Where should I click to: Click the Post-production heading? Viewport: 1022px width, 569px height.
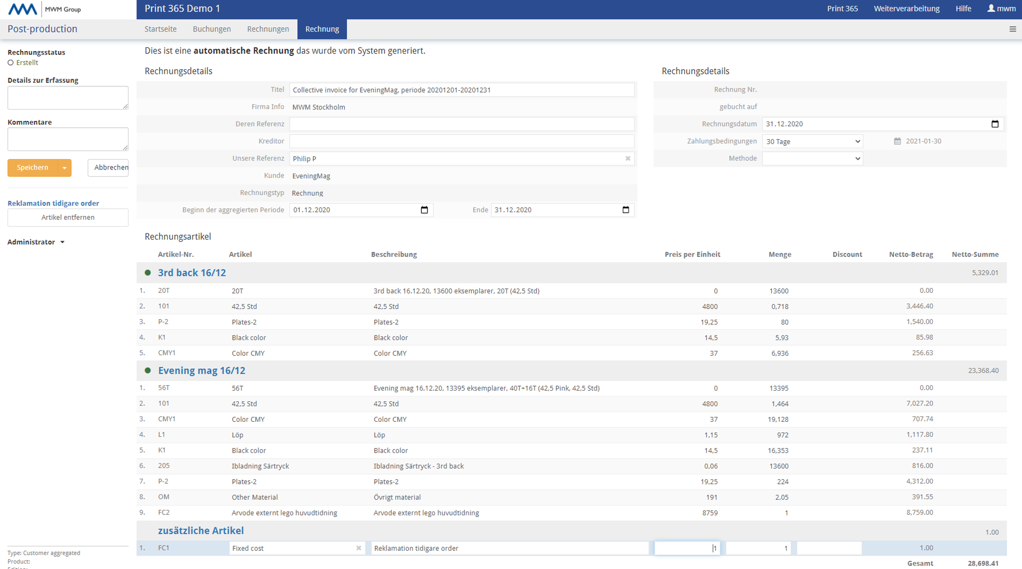[x=42, y=29]
